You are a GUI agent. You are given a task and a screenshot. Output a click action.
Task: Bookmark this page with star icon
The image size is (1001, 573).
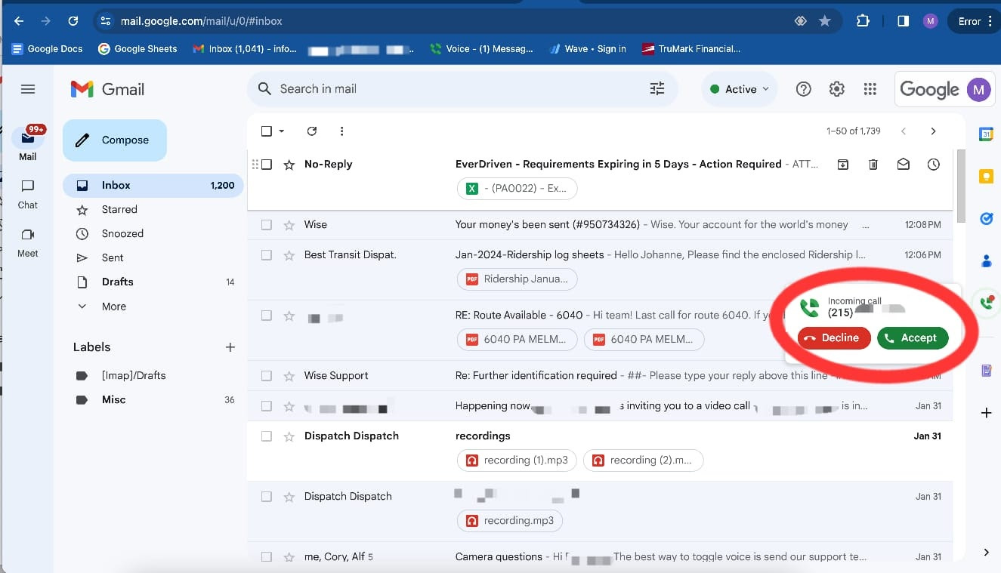click(x=825, y=21)
